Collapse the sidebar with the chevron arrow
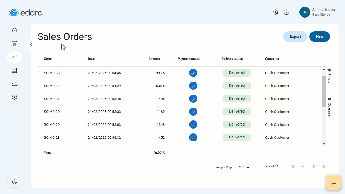 pyautogui.click(x=31, y=44)
